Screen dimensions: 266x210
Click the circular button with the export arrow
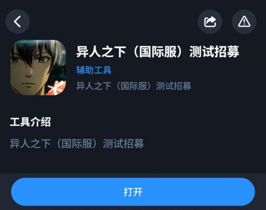coord(210,22)
